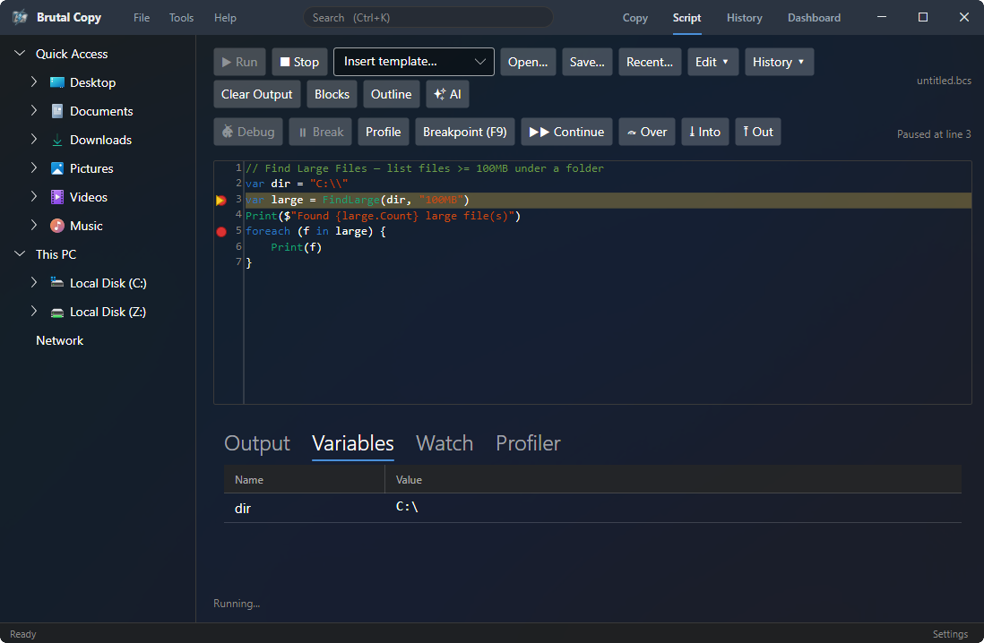Expand the Documents tree node
984x643 pixels.
[x=34, y=110]
